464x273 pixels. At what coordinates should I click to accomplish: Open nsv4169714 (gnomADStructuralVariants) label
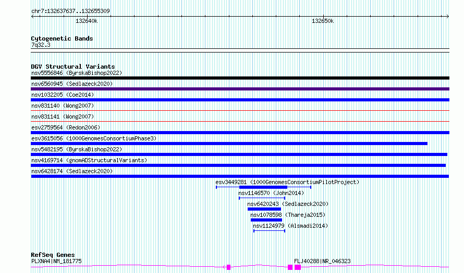click(x=89, y=160)
